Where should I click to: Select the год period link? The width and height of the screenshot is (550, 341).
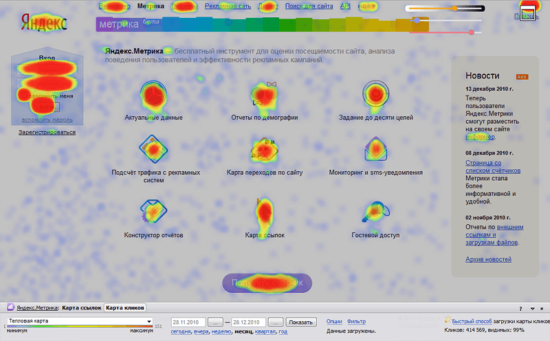click(x=283, y=331)
